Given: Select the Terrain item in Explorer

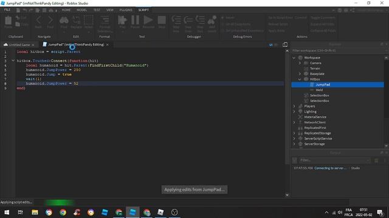Looking at the screenshot, I should point(315,68).
